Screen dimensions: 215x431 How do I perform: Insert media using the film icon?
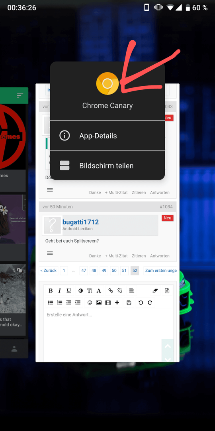(x=108, y=302)
